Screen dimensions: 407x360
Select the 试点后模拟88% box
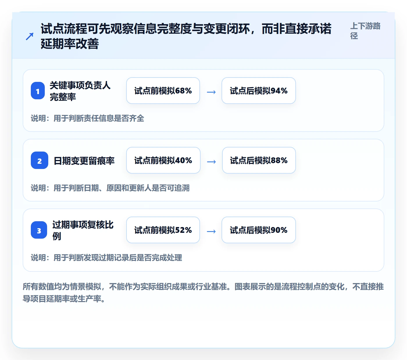[x=259, y=160]
